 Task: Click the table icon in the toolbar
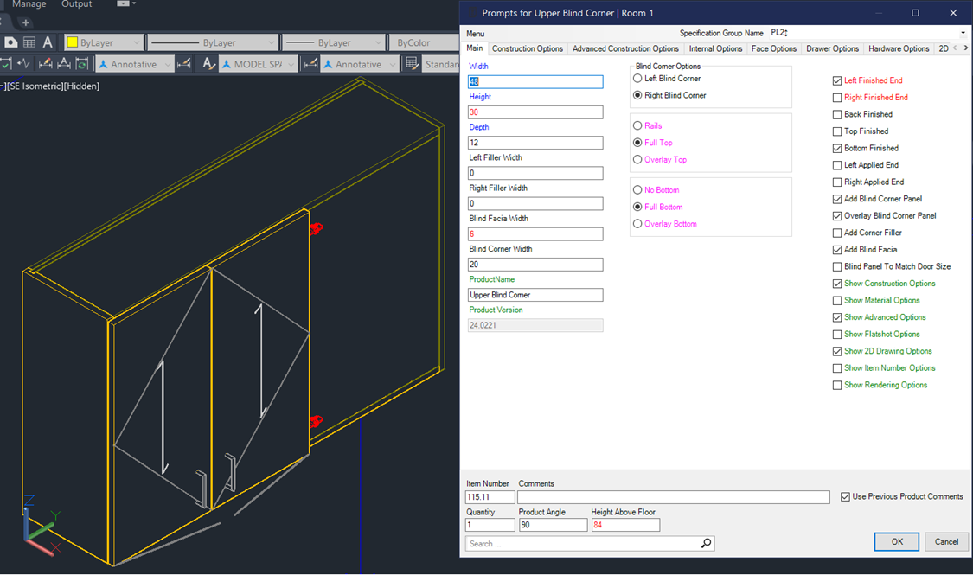point(29,42)
